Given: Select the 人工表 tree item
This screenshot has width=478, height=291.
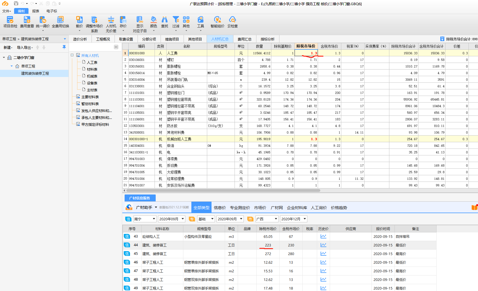Looking at the screenshot, I should [x=92, y=62].
